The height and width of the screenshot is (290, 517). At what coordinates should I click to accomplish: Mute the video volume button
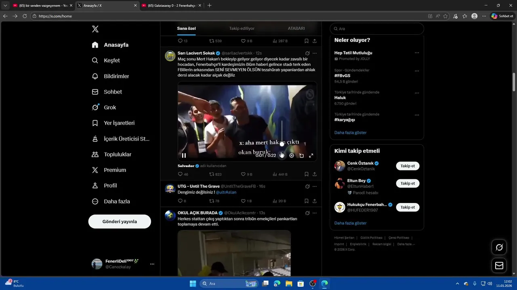282,155
